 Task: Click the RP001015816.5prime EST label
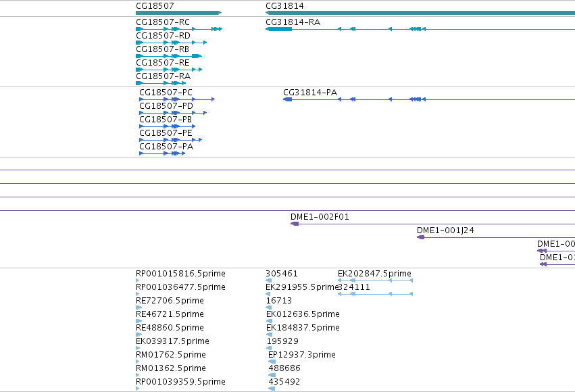click(x=181, y=274)
